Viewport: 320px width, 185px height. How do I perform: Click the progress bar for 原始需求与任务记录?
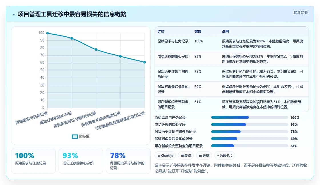pyautogui.click(x=250, y=117)
